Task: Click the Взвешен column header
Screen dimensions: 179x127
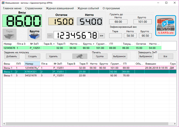Action: click(157, 64)
